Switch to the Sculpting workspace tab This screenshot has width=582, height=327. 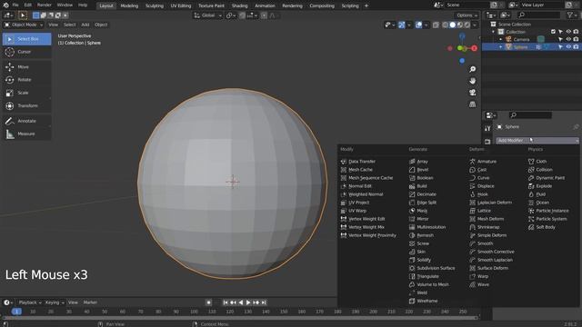click(x=155, y=5)
